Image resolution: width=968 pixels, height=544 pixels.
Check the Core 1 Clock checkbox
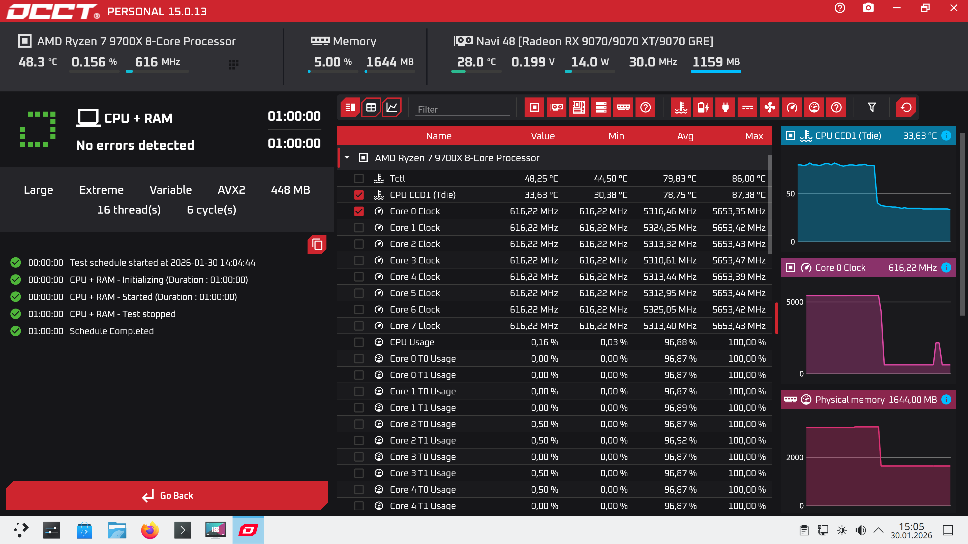click(x=359, y=227)
